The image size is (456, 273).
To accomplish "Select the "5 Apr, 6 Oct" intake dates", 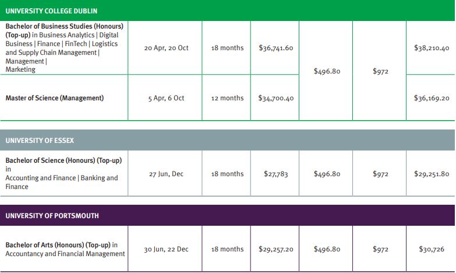I will (x=166, y=98).
